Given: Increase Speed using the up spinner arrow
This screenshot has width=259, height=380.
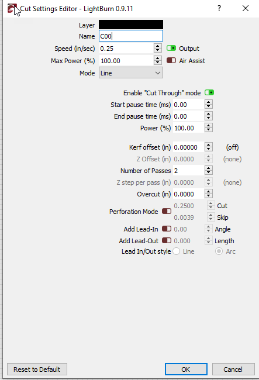Looking at the screenshot, I should [158, 46].
